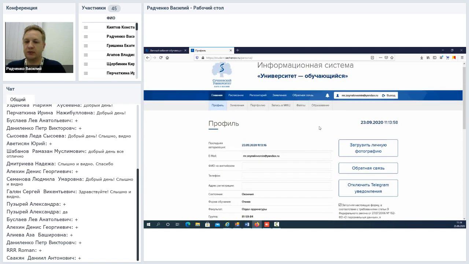Click the drag handle icon beside Киятов
469x264 pixels.
[86, 27]
